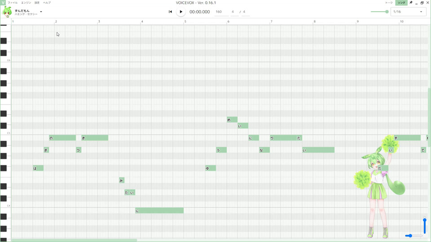Select the ぎ note

[x=46, y=150]
